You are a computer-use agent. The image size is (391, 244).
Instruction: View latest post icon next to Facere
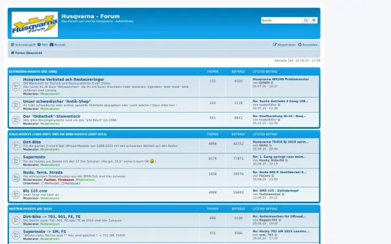[273, 176]
